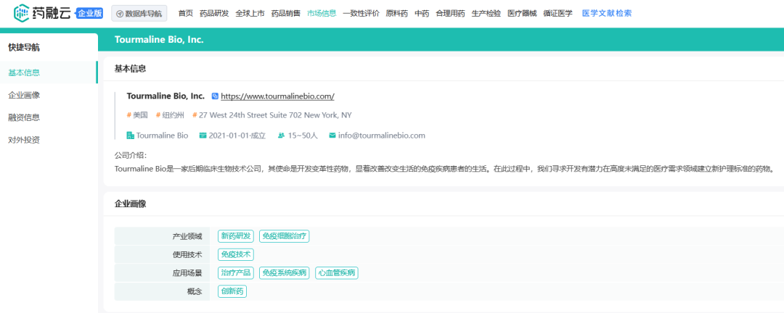Click the 纽约州 location tag
Screen dimensions: 784x313
pos(170,115)
